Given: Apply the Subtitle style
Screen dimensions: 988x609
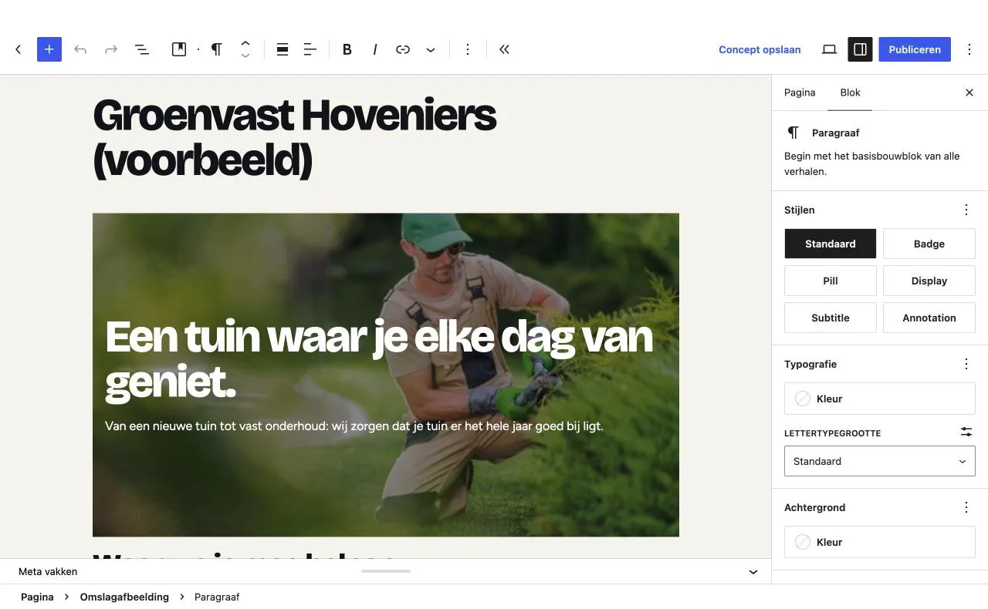Looking at the screenshot, I should click(x=831, y=318).
